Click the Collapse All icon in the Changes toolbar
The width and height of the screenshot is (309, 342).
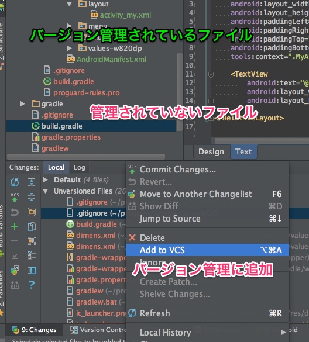[32, 197]
